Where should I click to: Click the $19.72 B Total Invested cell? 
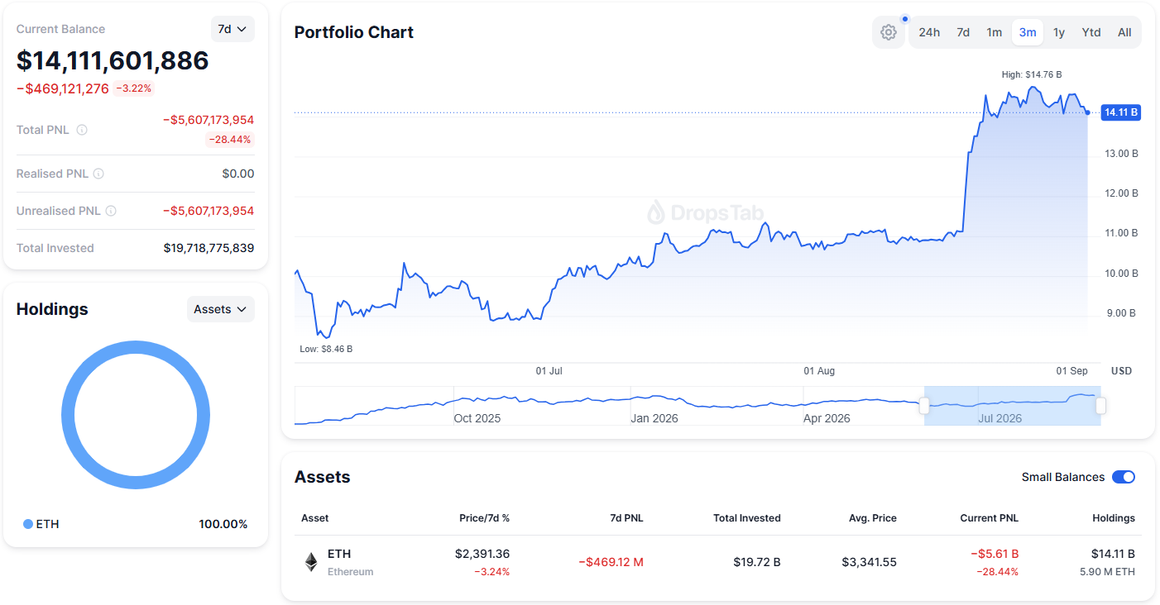(757, 562)
